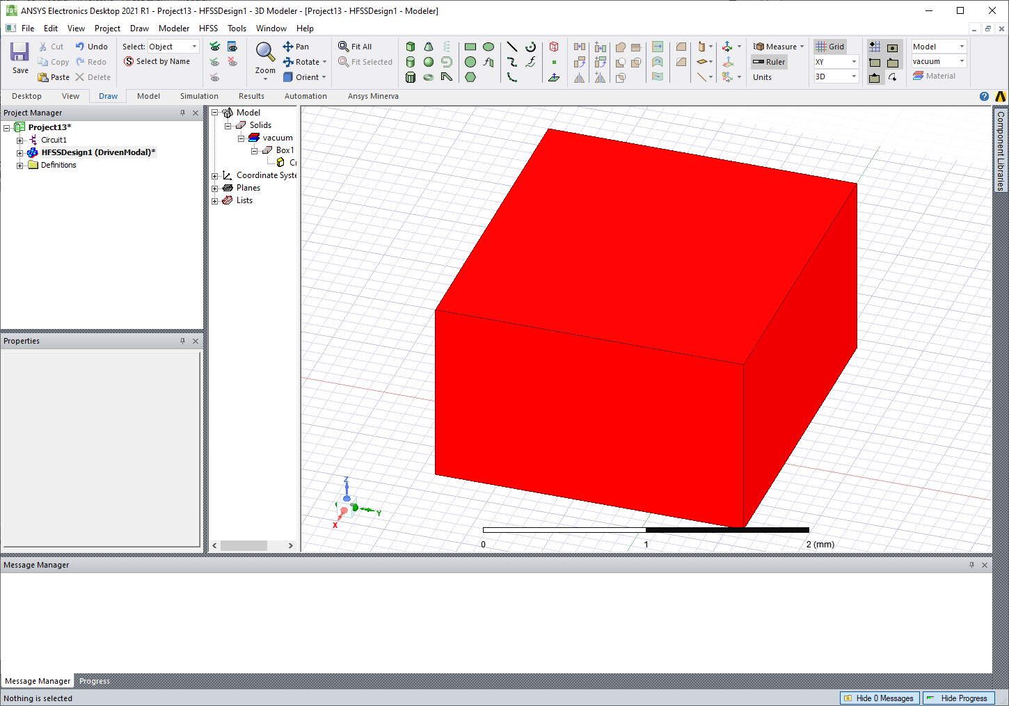Select the Draw Torus tool

pyautogui.click(x=429, y=77)
